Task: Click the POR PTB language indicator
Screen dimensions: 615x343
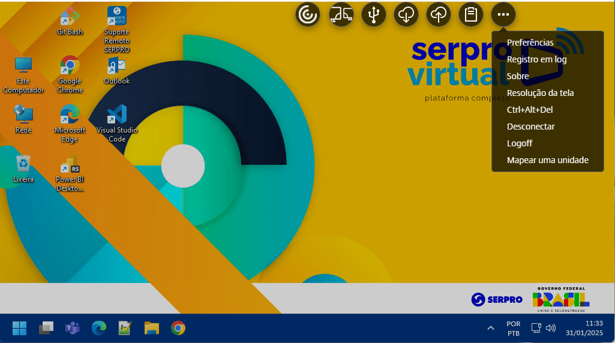Action: (x=514, y=329)
